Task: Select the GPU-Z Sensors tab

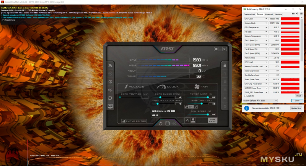Action: 260,14
